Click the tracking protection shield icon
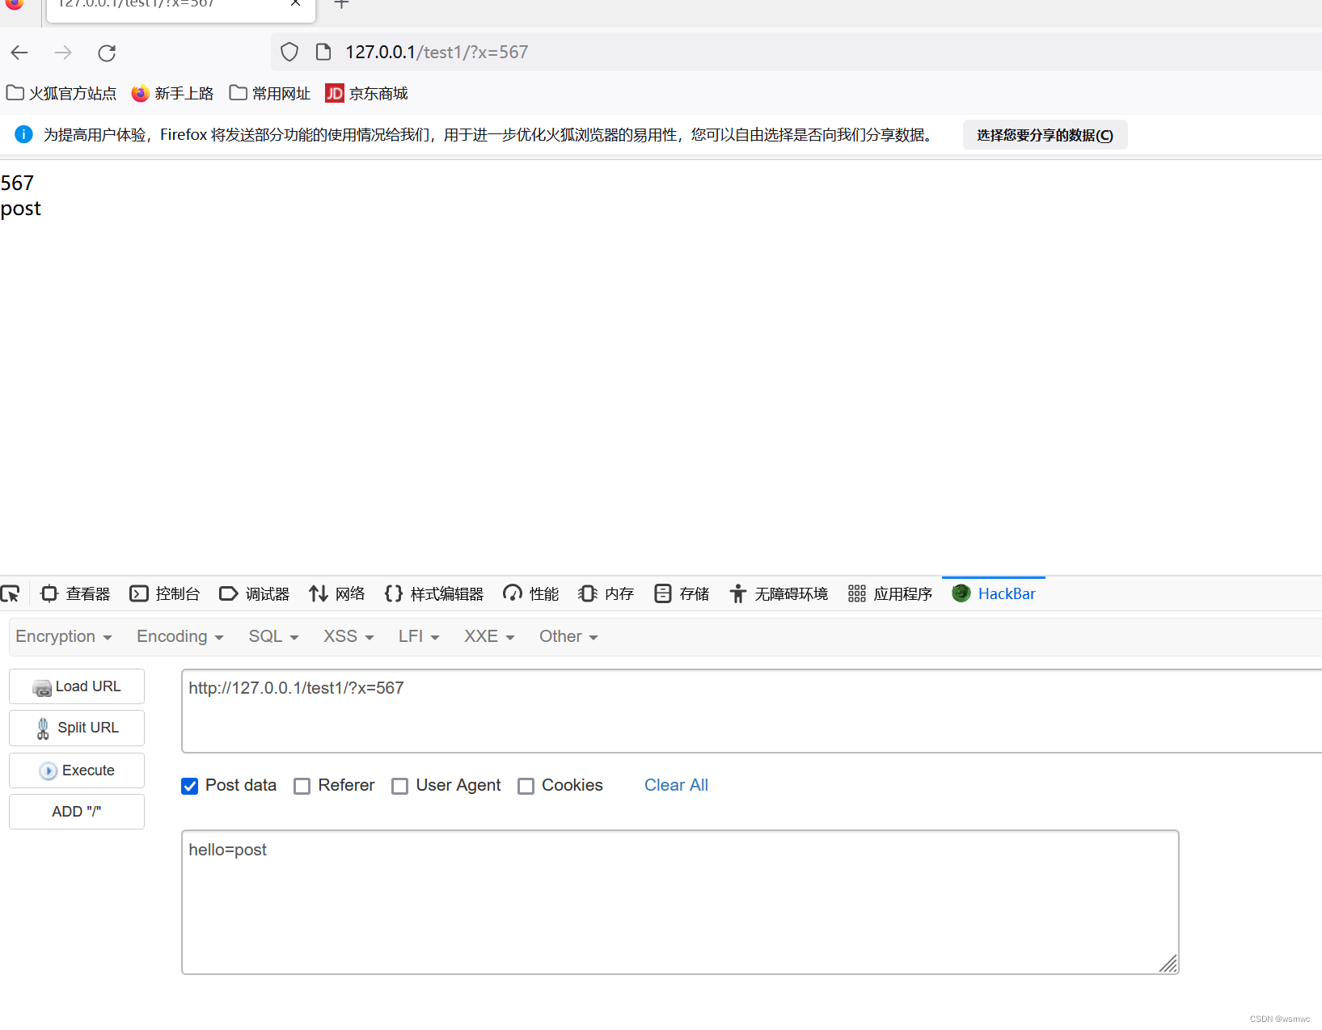This screenshot has height=1030, width=1322. [289, 51]
